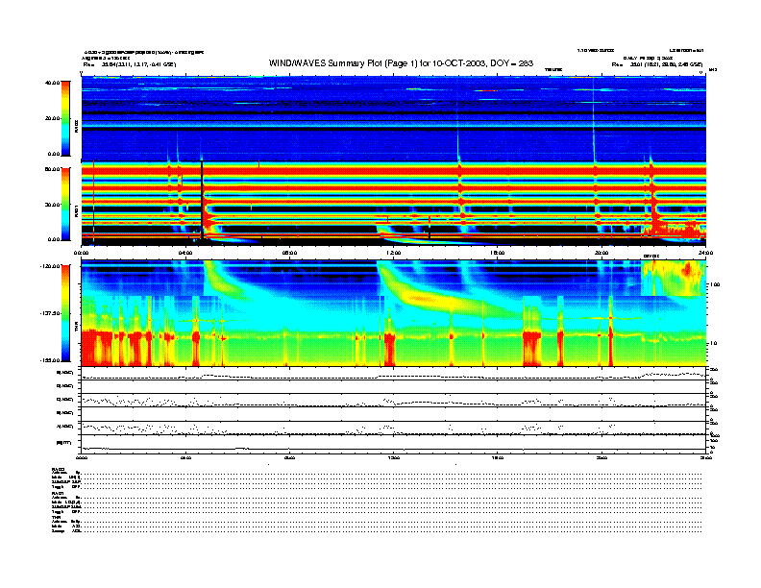
Task: Click the bottom-most line plot panel
Action: [x=394, y=444]
